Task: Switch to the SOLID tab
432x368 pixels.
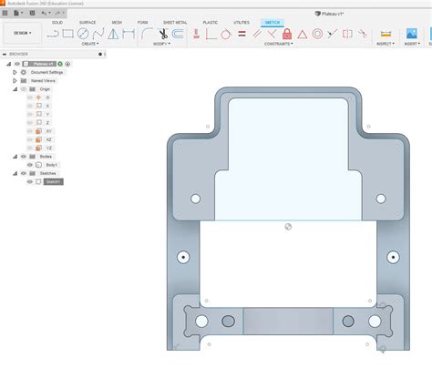Action: [57, 23]
